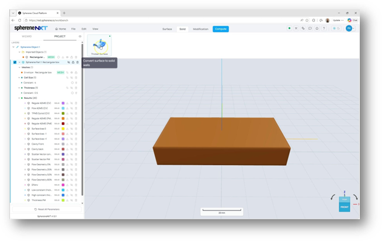This screenshot has height=242, width=382.
Task: Go to Home
Action: coord(60,29)
